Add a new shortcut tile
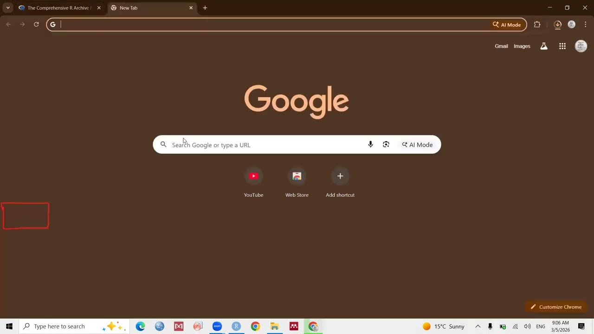This screenshot has width=594, height=334. [x=340, y=182]
